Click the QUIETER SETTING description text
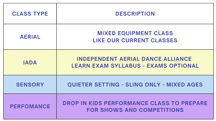 pos(135,85)
